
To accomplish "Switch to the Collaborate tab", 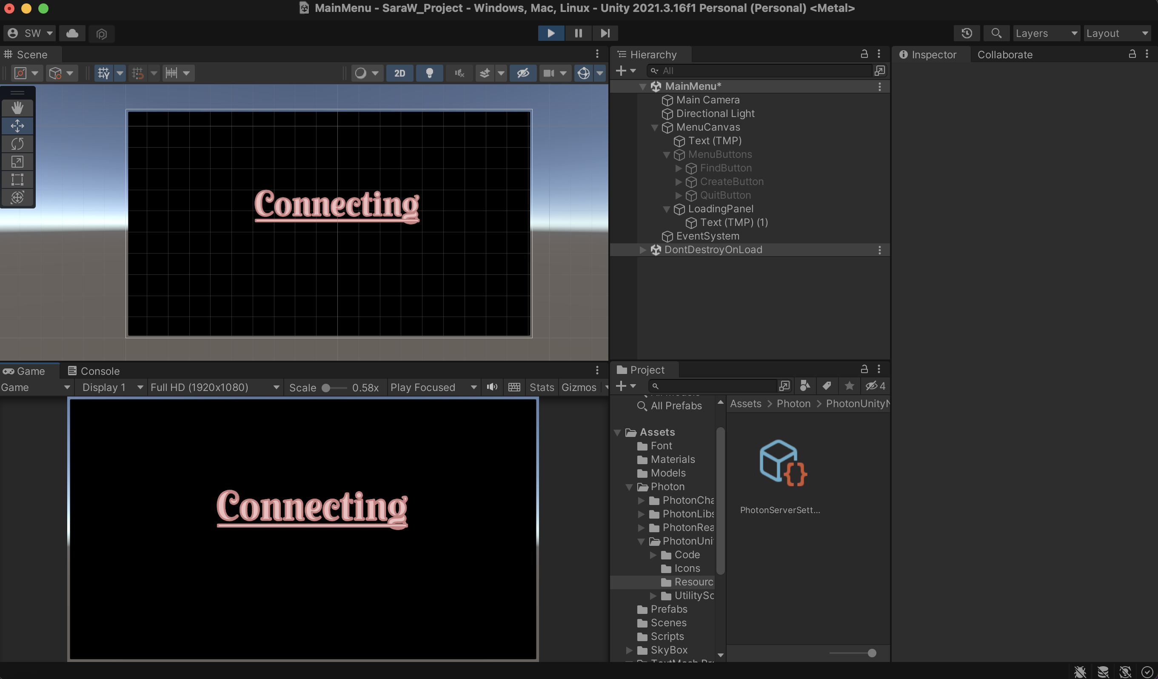I will (x=1004, y=55).
